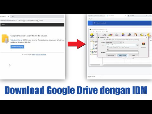Click the Stop Queue icon in IDM toolbar
This screenshot has width=152, height=114.
pyautogui.click(x=149, y=35)
